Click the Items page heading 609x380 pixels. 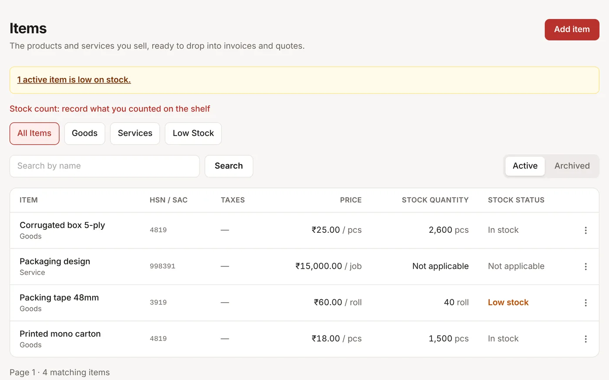[x=28, y=29]
